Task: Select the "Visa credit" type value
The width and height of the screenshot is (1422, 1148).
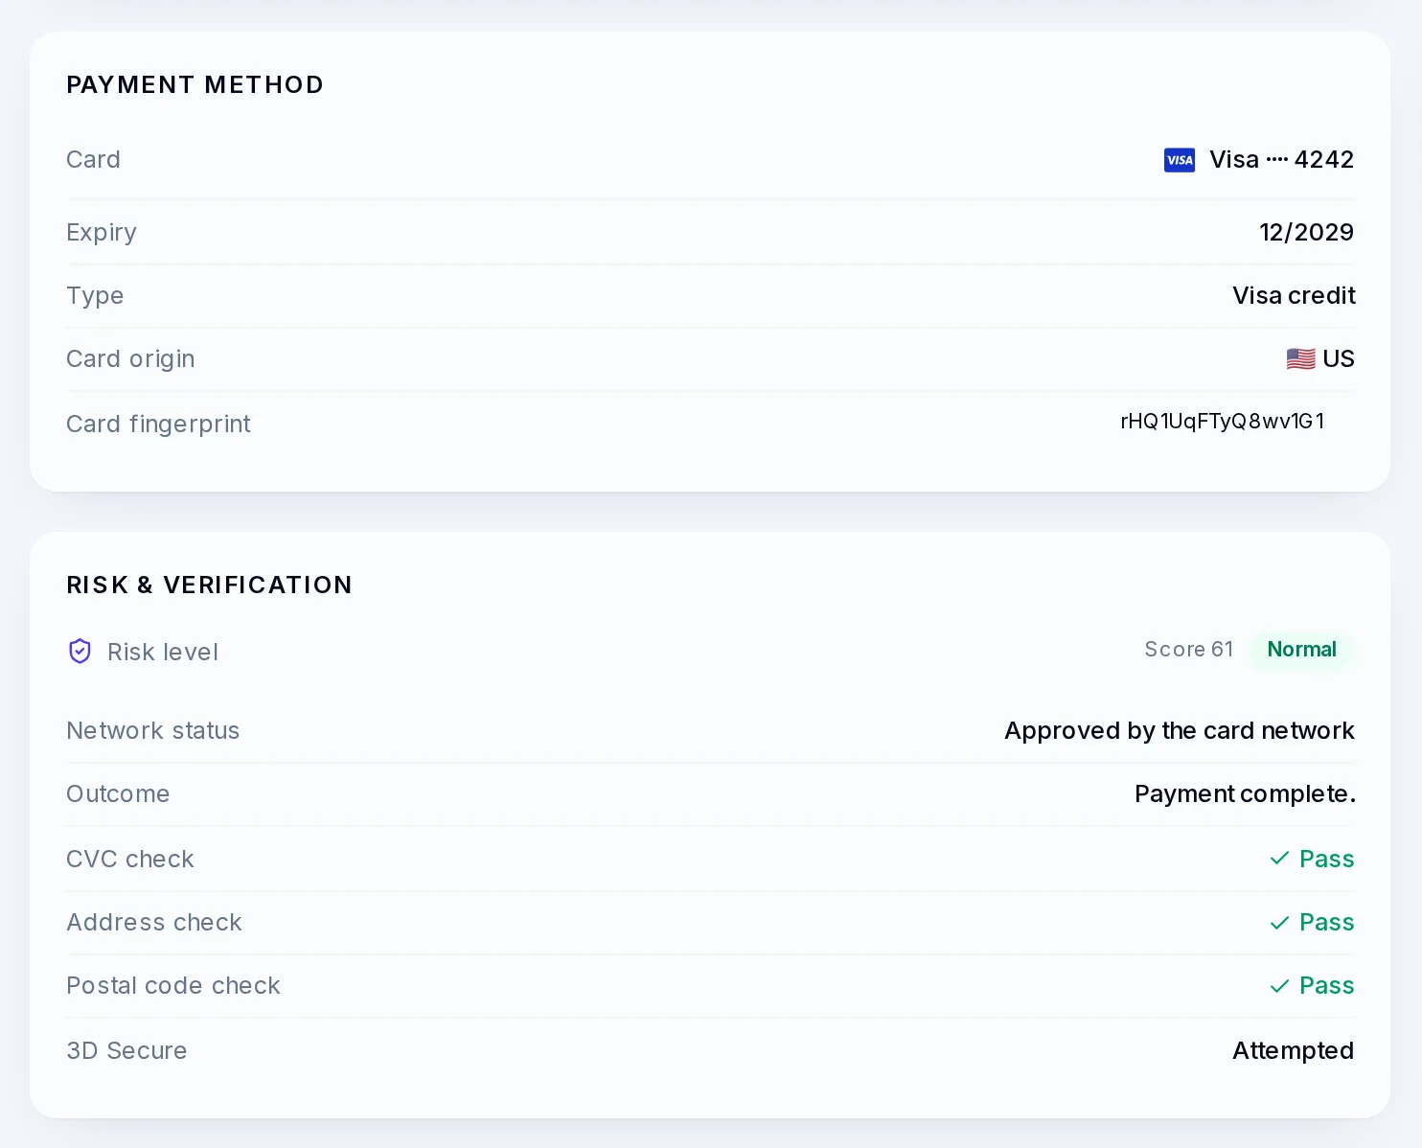Action: point(1294,295)
